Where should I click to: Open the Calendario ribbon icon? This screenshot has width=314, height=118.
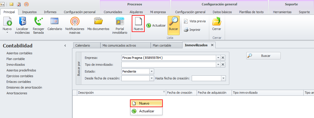(55, 22)
